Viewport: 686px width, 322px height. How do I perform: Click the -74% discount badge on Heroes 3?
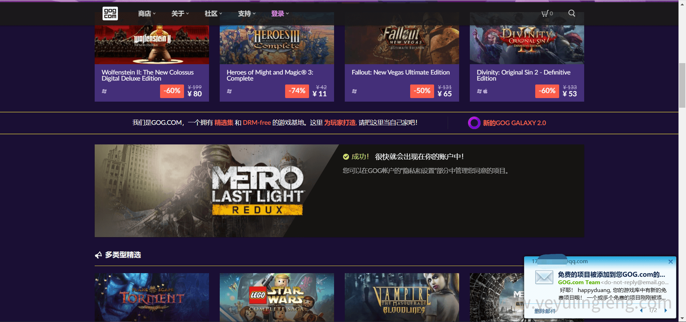tap(297, 91)
